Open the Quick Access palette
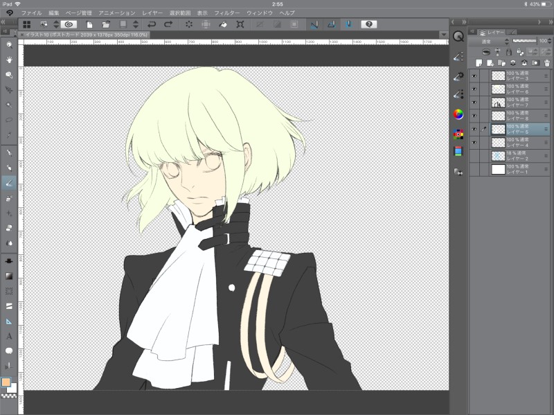This screenshot has width=554, height=415. 458,37
